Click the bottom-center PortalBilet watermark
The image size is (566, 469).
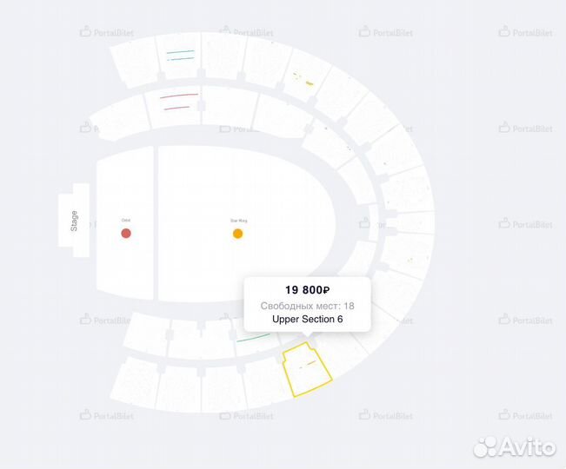point(246,415)
